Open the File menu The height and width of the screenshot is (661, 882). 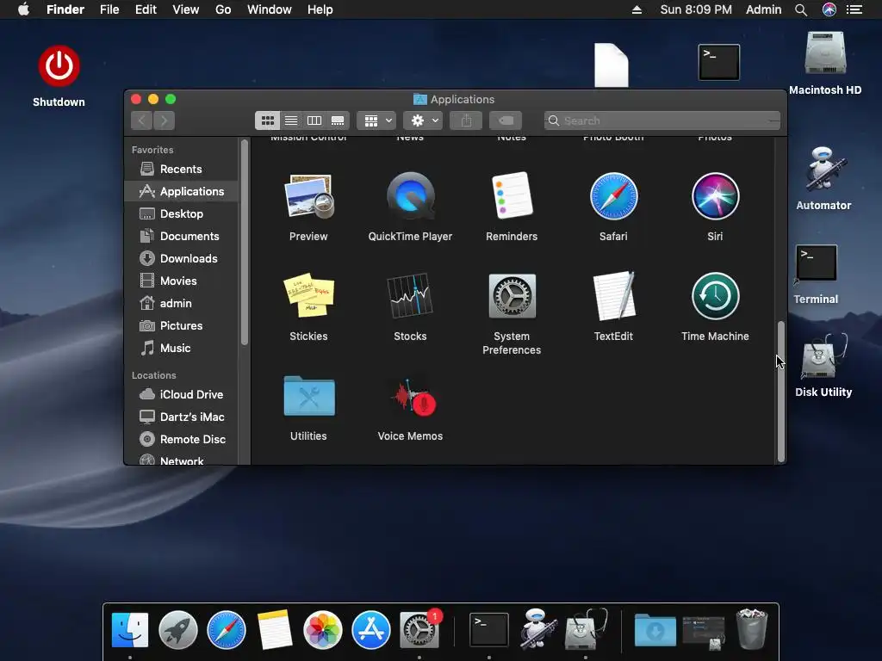point(109,9)
